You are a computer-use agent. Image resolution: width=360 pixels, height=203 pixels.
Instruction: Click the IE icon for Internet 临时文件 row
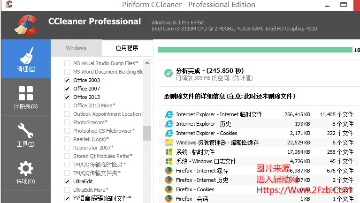[169, 114]
